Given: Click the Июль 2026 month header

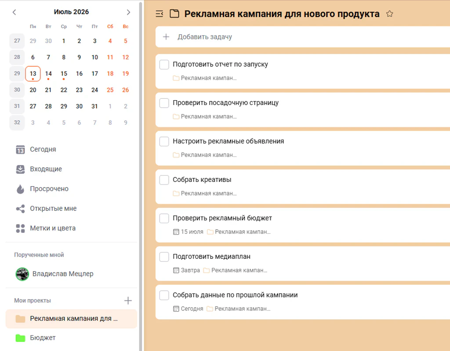Looking at the screenshot, I should 71,12.
